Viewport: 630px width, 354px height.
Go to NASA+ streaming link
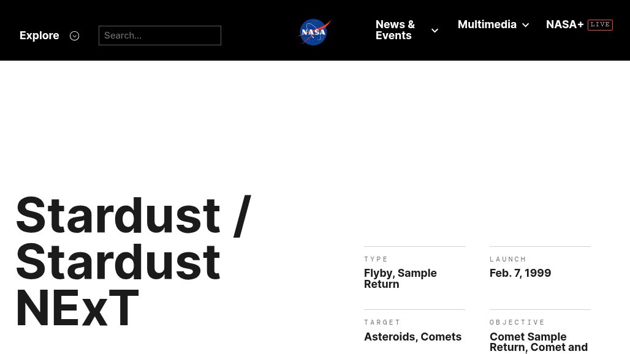click(x=564, y=24)
